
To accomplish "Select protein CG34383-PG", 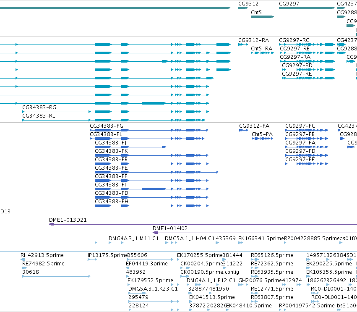I will point(106,126).
